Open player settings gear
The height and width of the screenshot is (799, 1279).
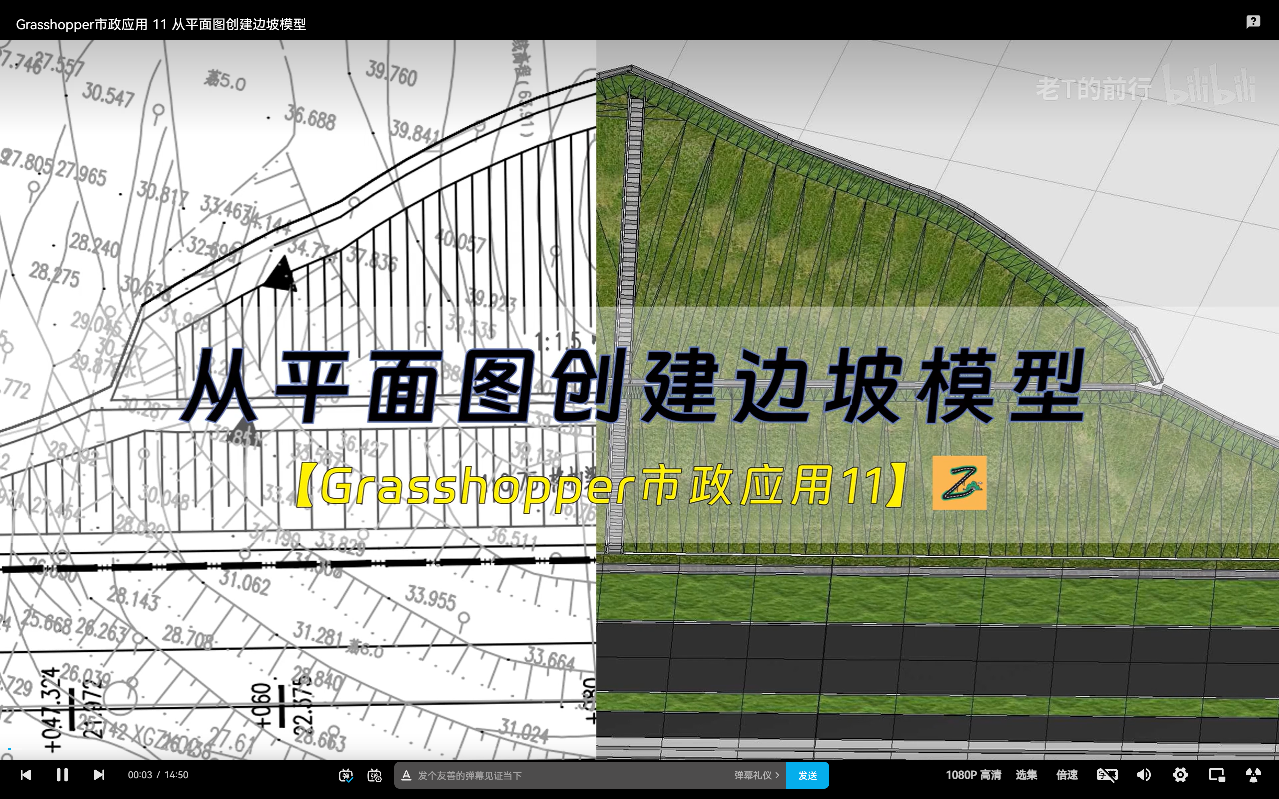coord(1180,775)
